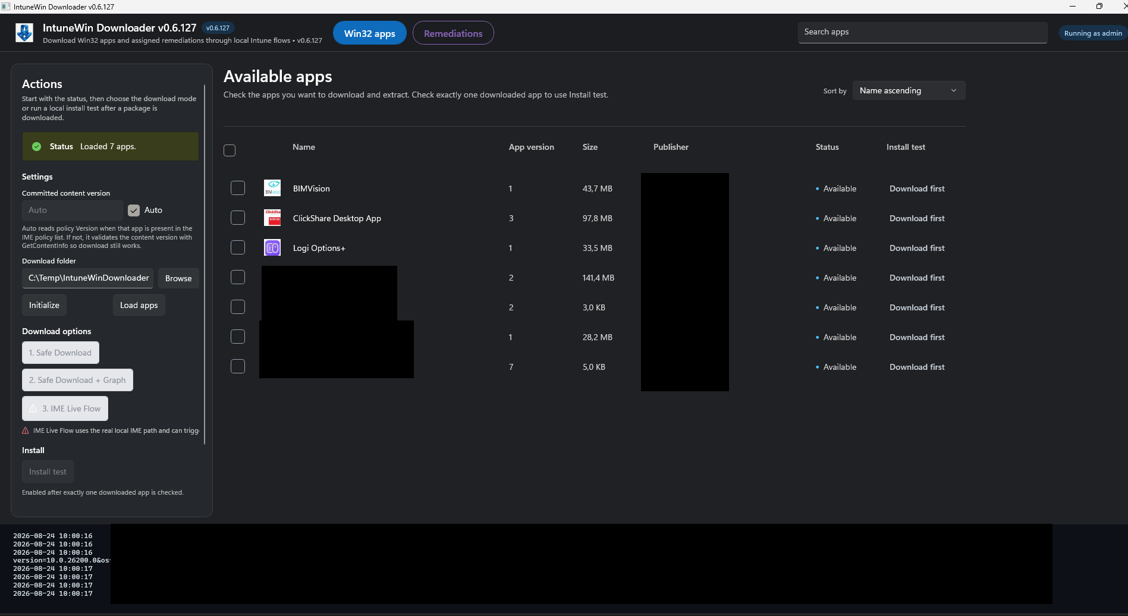Click Download first in ClickShare row
This screenshot has height=616, width=1128.
point(917,218)
